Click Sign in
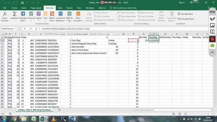This screenshot has height=122, width=217. 182,2
